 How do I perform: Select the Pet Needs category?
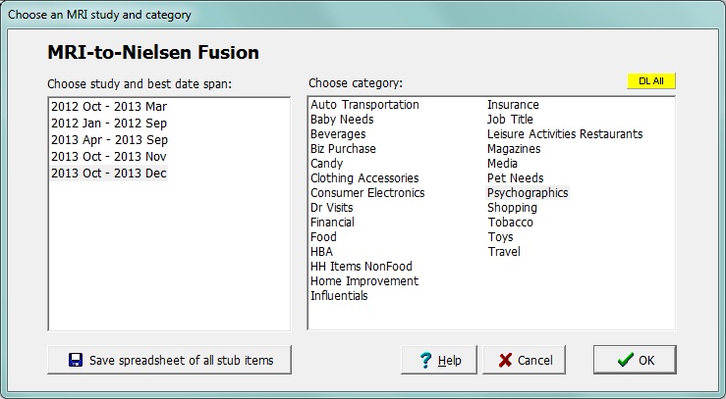click(516, 178)
